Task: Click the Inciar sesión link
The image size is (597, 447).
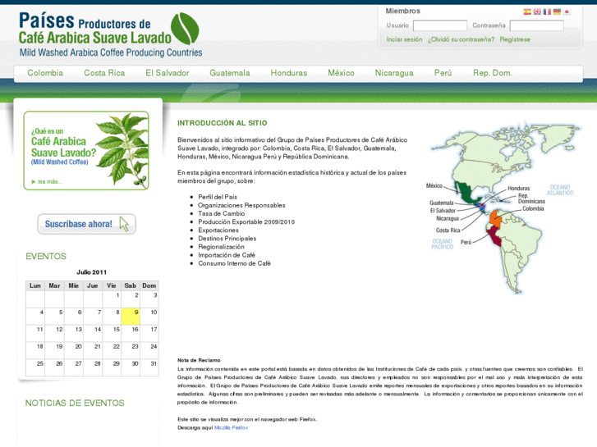Action: [404, 39]
